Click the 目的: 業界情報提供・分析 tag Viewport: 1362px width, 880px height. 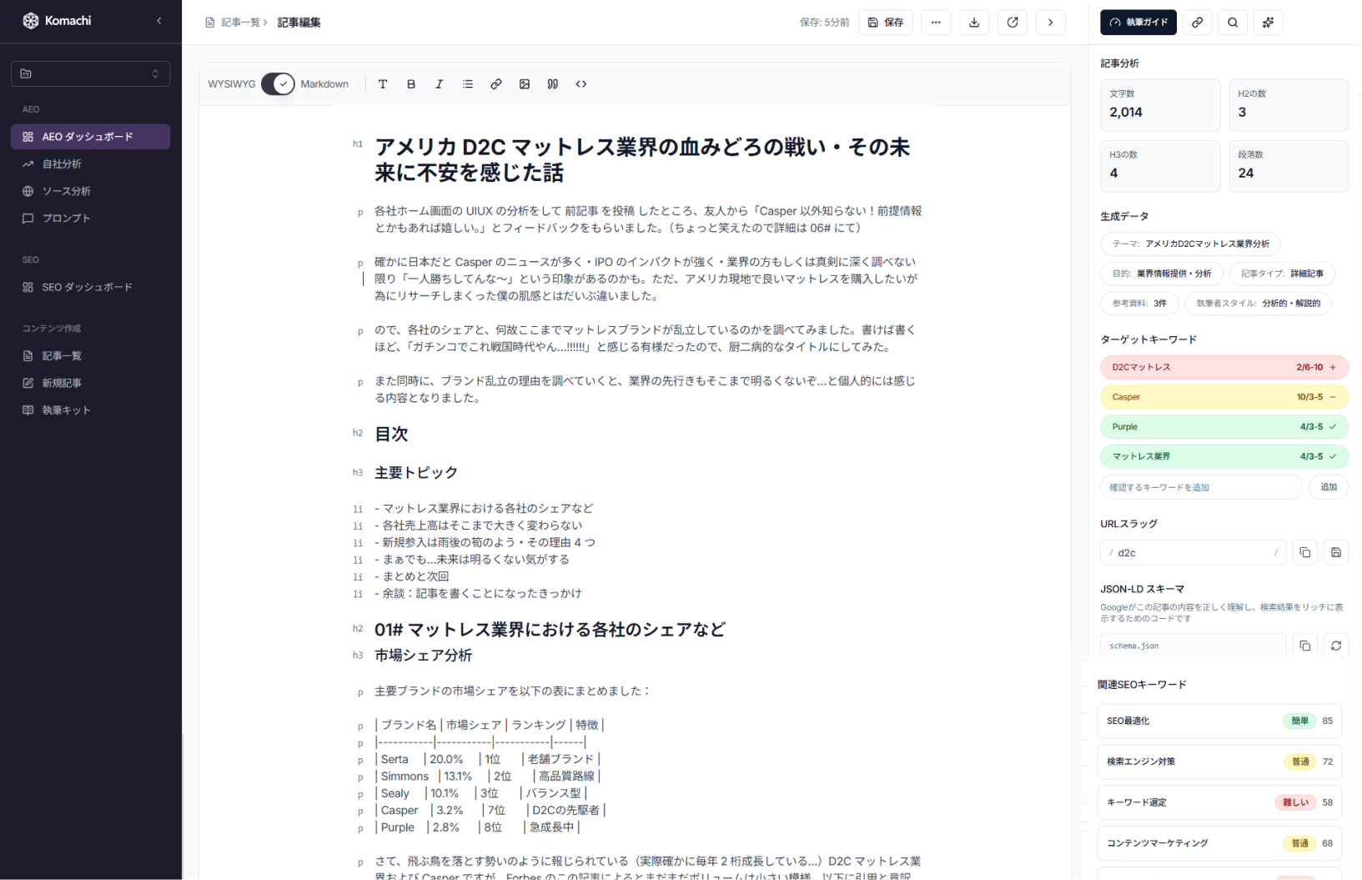pos(1162,274)
